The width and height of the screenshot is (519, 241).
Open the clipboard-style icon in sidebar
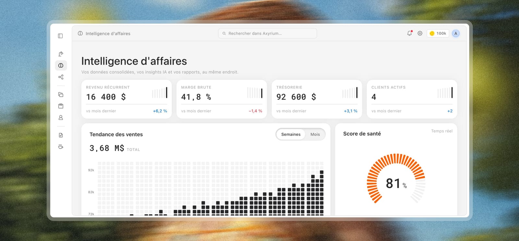61,106
